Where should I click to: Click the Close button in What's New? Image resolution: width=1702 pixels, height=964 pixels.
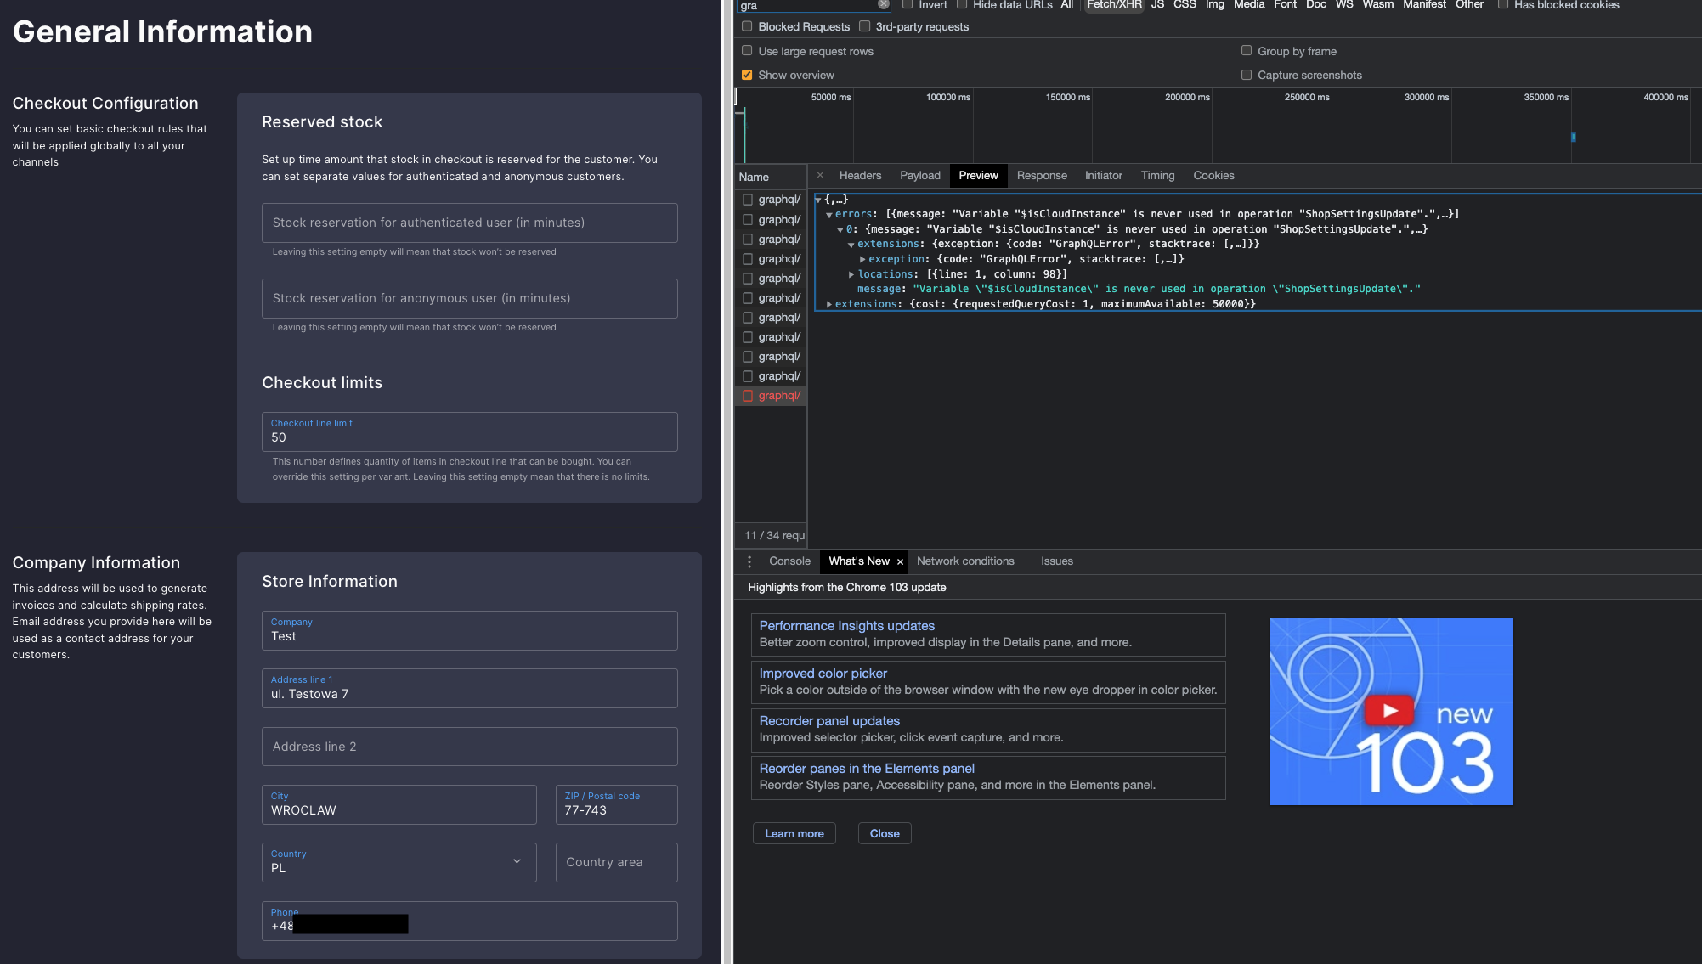coord(885,833)
